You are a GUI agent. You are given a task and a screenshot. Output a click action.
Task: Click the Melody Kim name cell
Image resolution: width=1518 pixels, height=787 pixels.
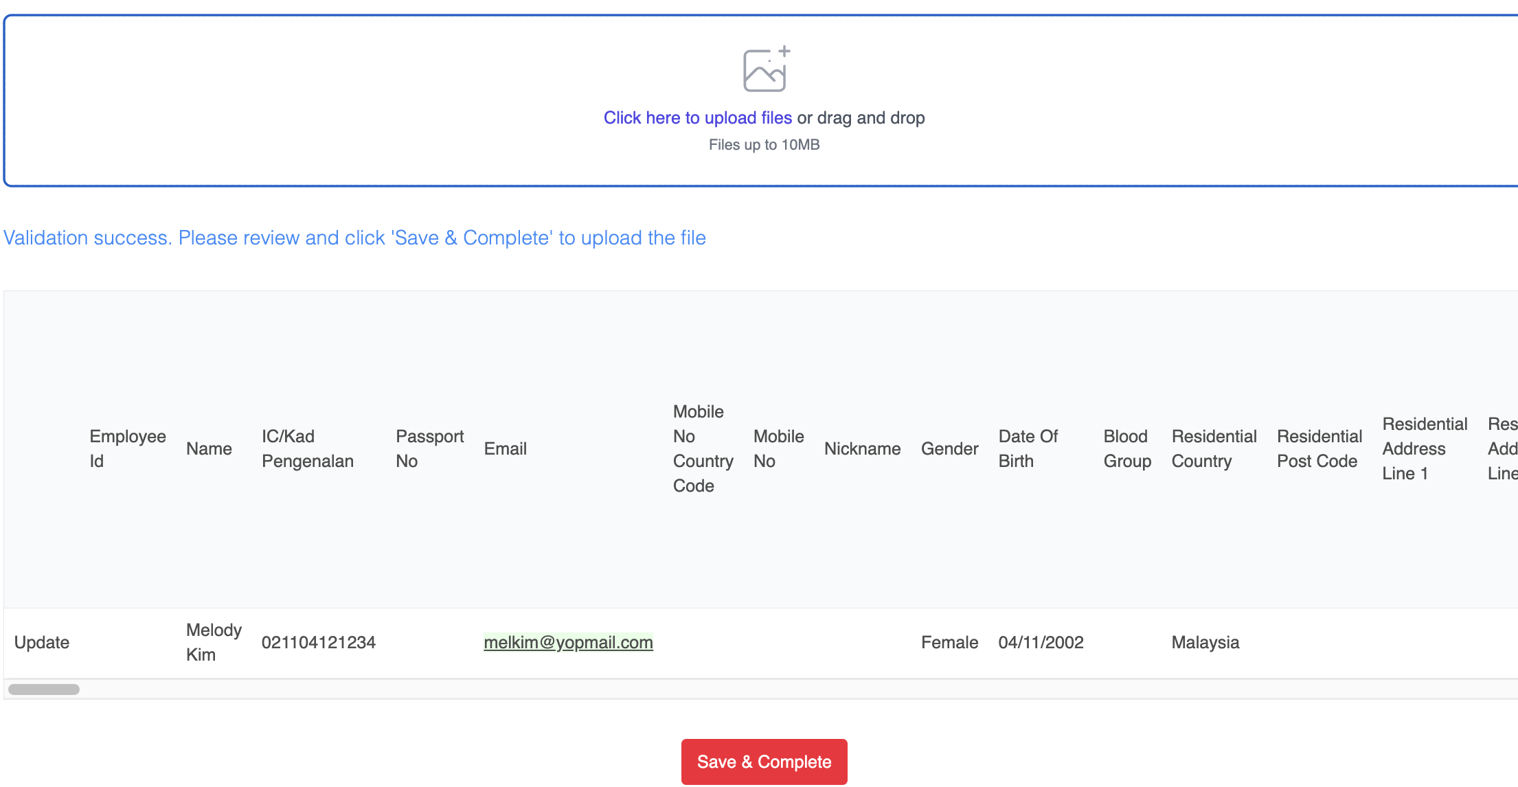click(213, 642)
